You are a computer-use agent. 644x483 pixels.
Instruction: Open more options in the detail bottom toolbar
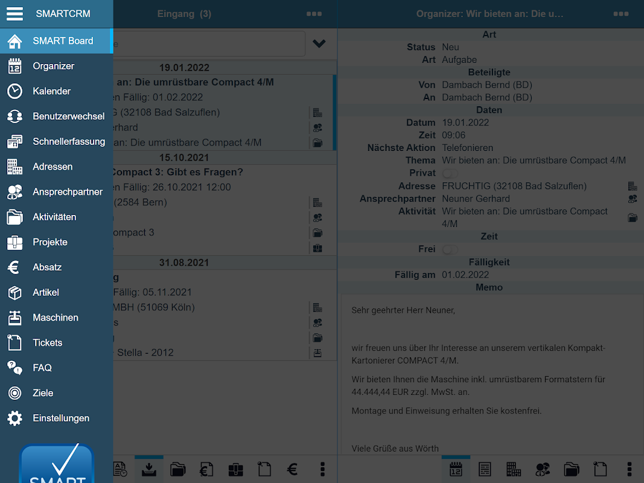point(630,469)
